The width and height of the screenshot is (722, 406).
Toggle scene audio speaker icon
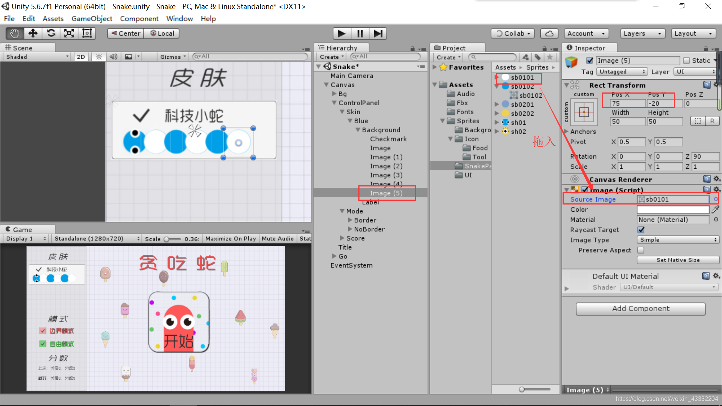click(113, 57)
